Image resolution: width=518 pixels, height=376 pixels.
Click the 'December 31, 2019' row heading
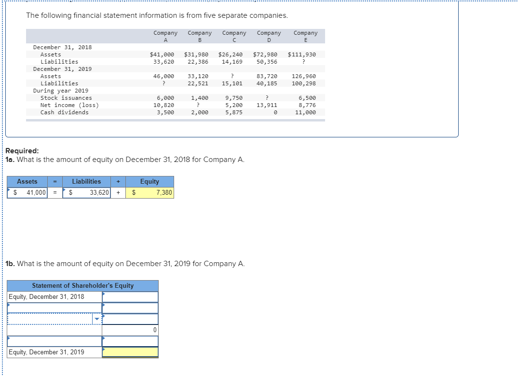pos(62,69)
